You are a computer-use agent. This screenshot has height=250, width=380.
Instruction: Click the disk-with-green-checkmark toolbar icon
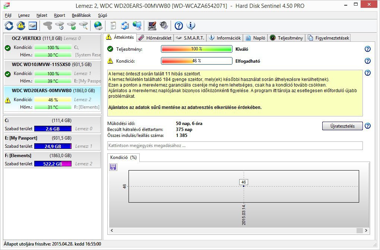click(72, 25)
